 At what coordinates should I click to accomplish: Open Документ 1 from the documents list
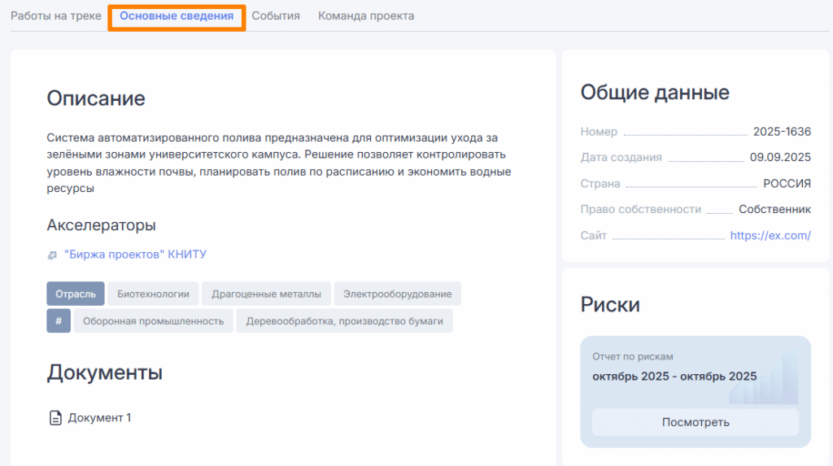[99, 418]
